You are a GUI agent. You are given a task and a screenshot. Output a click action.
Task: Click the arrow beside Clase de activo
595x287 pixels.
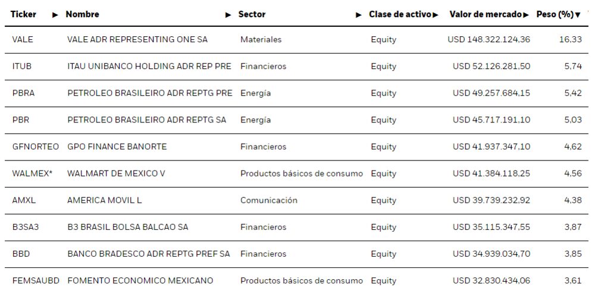click(x=436, y=15)
